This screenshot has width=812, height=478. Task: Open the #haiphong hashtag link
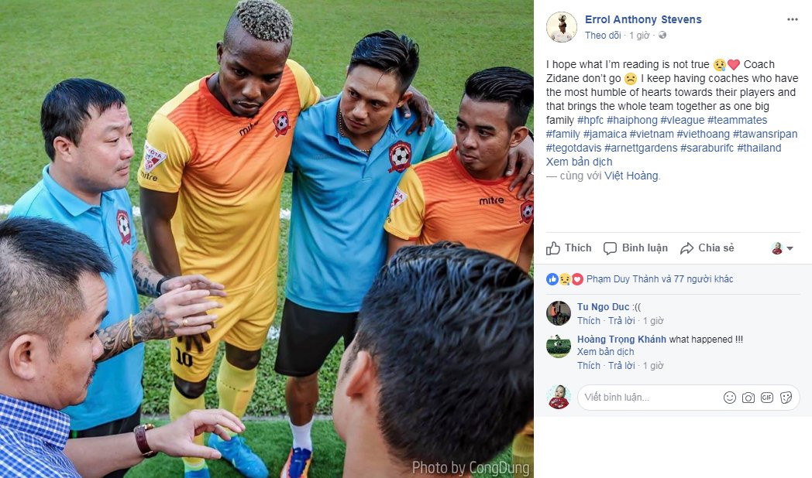click(631, 120)
